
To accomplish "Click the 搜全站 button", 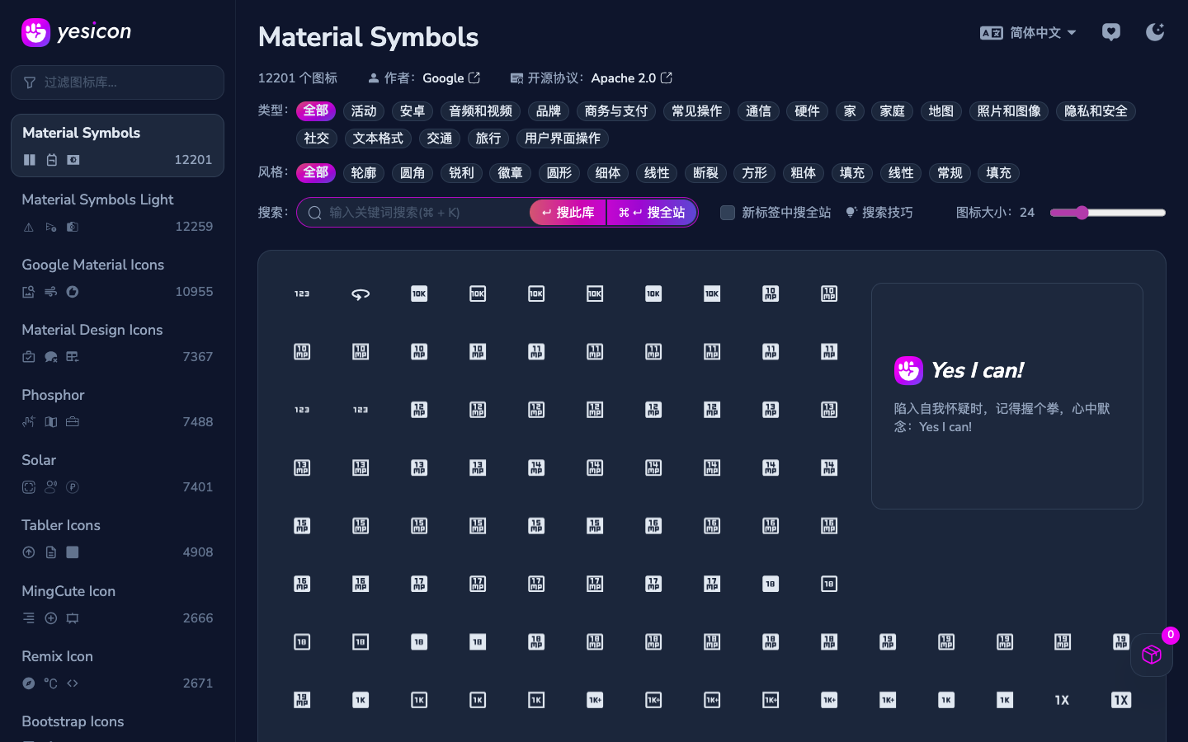I will pos(652,212).
